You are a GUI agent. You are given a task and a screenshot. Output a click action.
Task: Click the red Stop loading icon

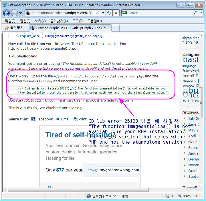pos(116,13)
